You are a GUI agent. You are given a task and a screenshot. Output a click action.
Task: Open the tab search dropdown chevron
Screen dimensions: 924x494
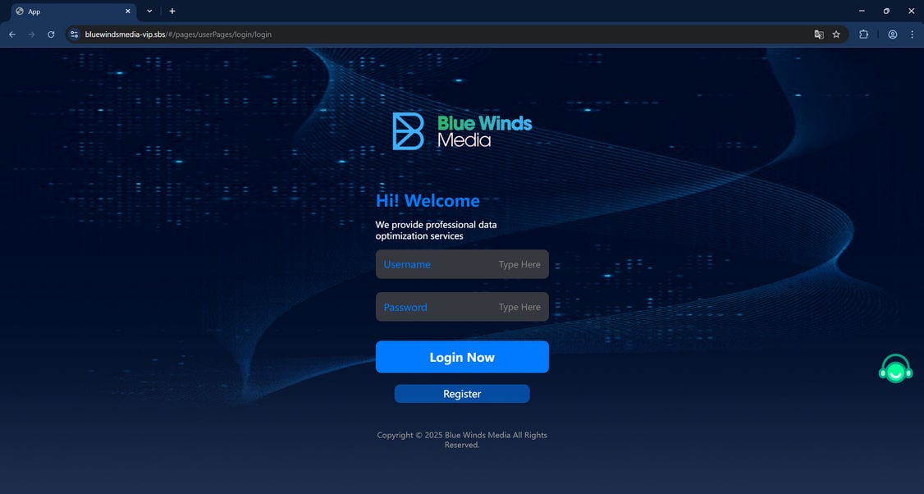[149, 11]
